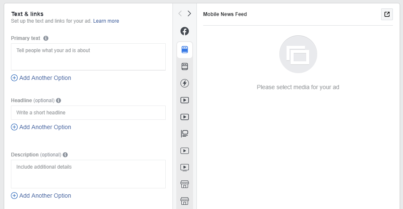Show info tooltip for Primary text
403x209 pixels.
click(x=46, y=38)
